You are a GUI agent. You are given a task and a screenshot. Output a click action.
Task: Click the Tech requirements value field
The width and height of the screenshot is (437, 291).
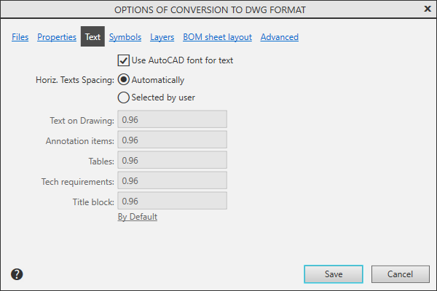[x=173, y=180]
